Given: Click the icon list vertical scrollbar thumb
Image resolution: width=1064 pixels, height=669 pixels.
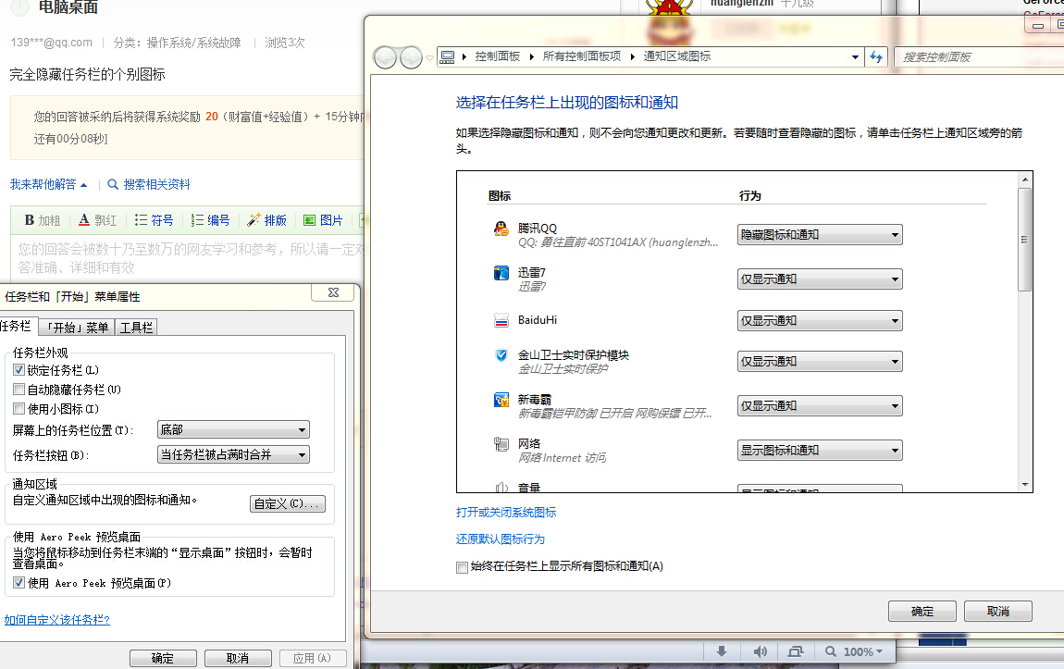Looking at the screenshot, I should tap(1024, 240).
